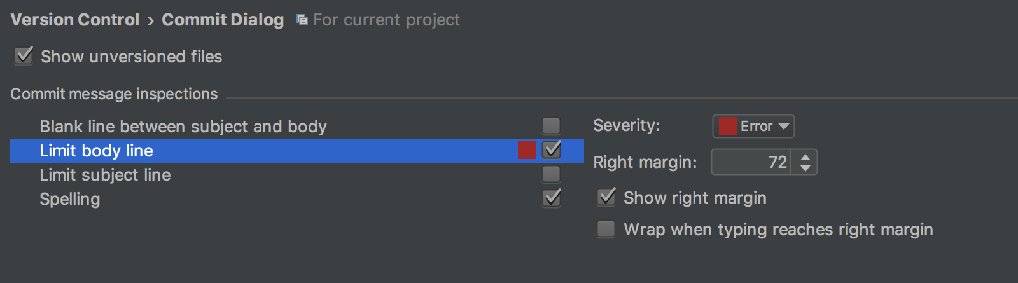Select Blank line between subject and body row
This screenshot has height=283, width=1018.
(x=297, y=127)
